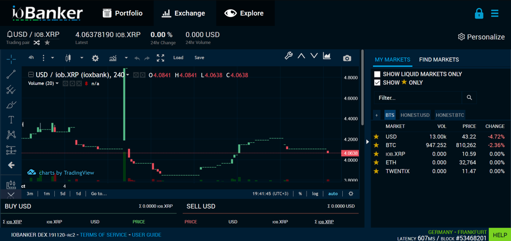Switch to the MY MARKETS tab
The width and height of the screenshot is (511, 241).
coord(392,59)
